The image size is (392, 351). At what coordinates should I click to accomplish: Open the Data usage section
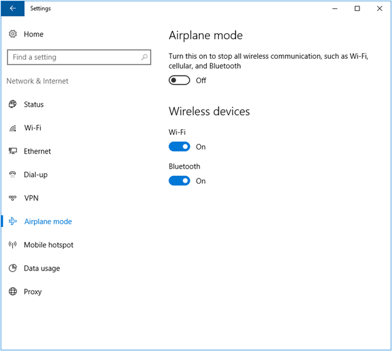(41, 269)
